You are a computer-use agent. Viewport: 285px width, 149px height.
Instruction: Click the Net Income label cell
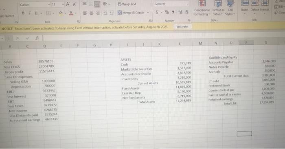(18, 111)
